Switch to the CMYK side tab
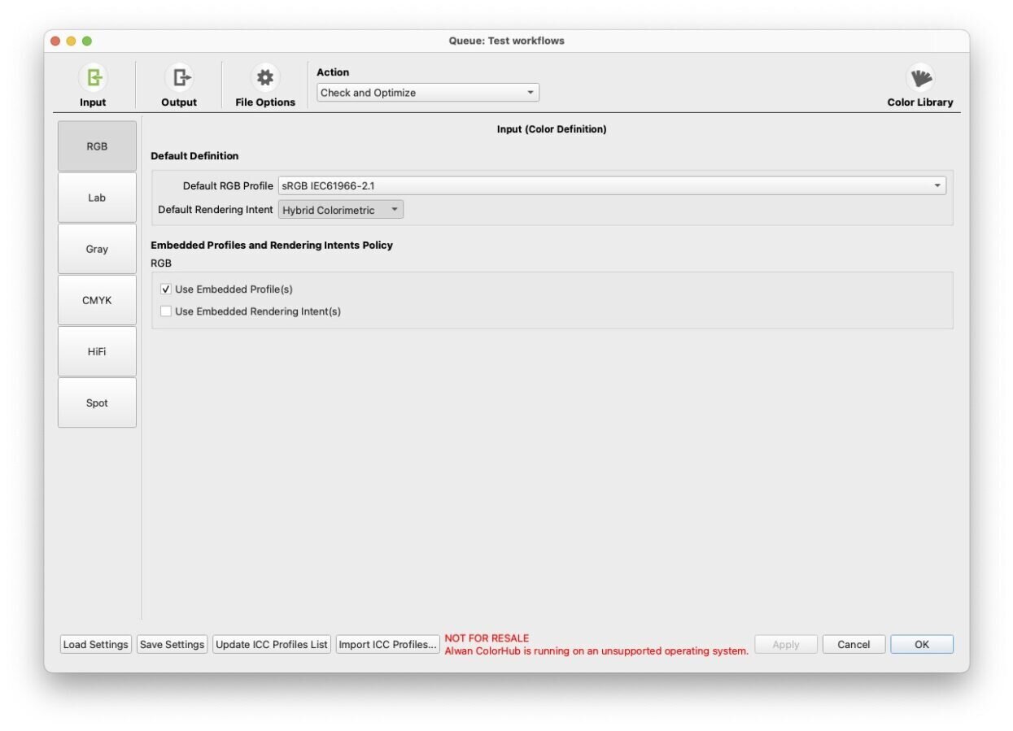The width and height of the screenshot is (1013, 731). [x=97, y=300]
